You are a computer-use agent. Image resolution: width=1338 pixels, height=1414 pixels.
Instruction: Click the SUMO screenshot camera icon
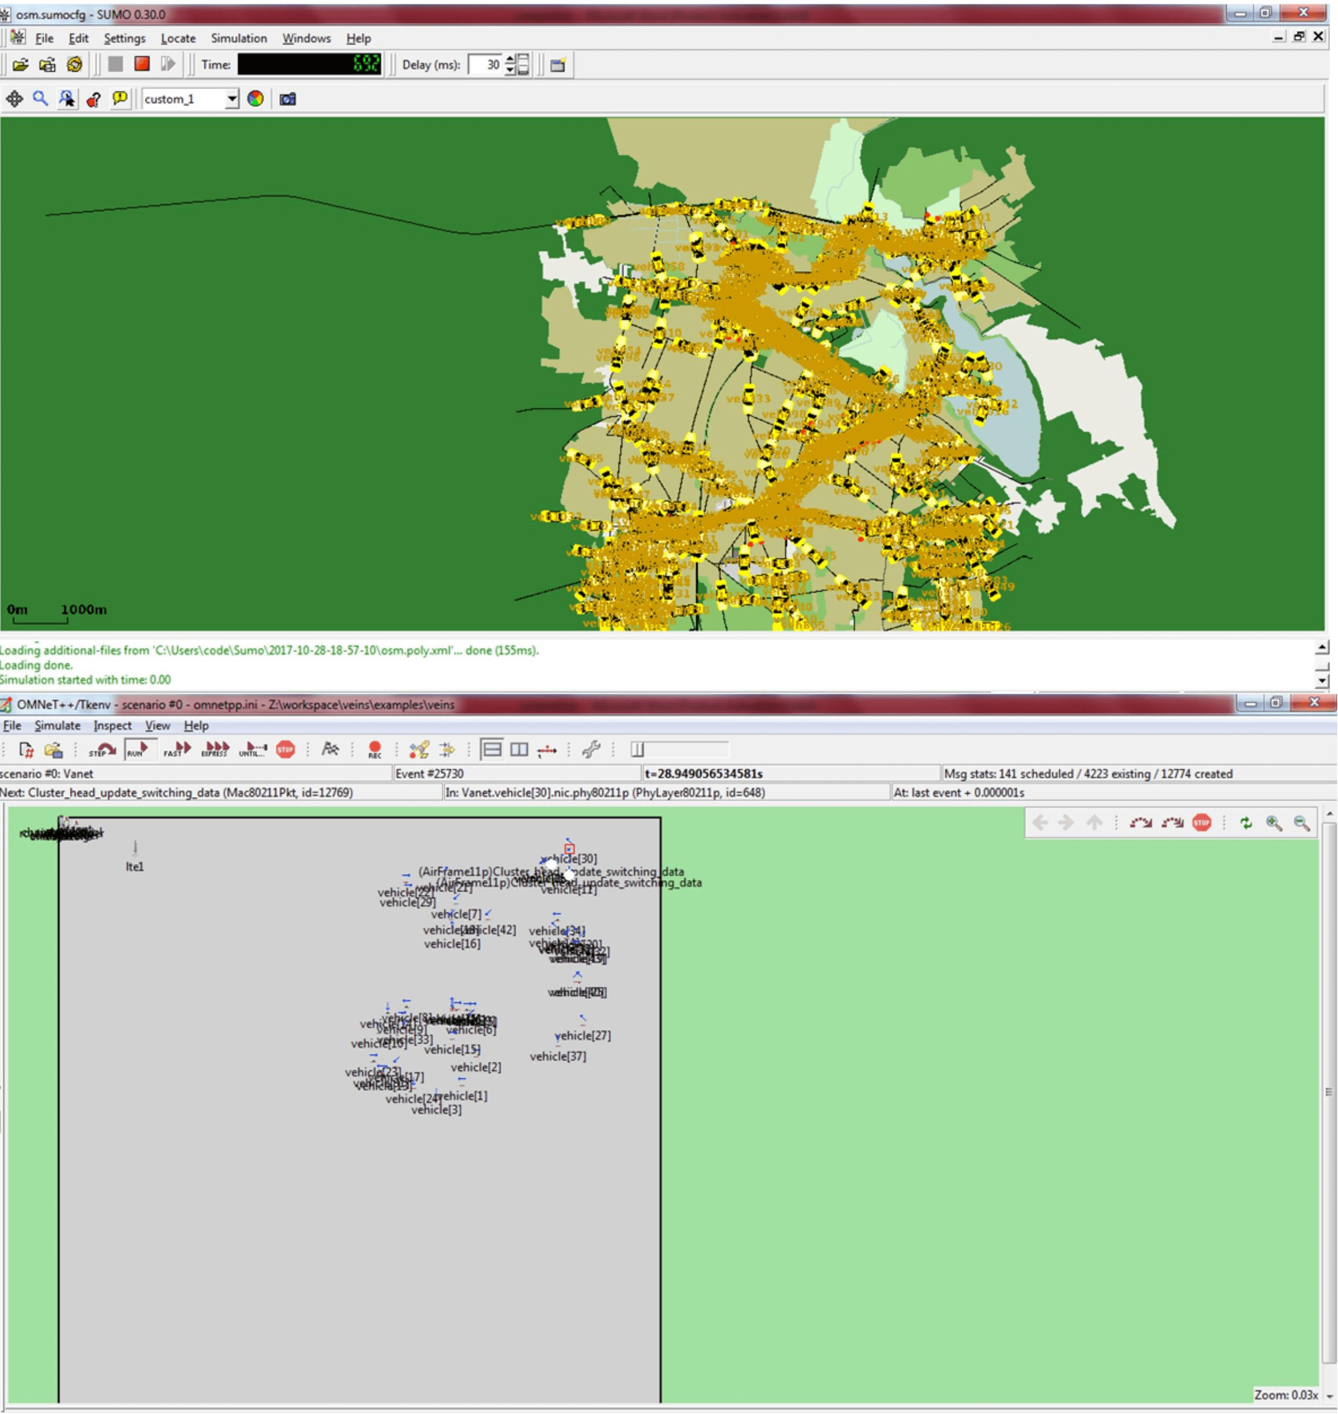(288, 99)
